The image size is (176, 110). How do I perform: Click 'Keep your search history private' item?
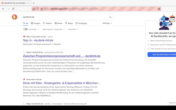click(163, 45)
